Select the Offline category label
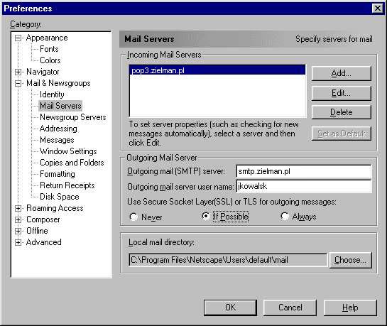The width and height of the screenshot is (387, 326). tap(37, 231)
